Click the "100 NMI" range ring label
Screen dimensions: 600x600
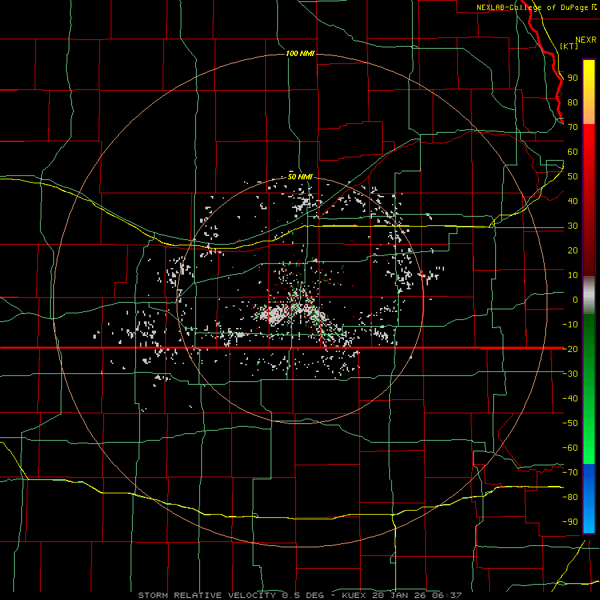coord(301,53)
